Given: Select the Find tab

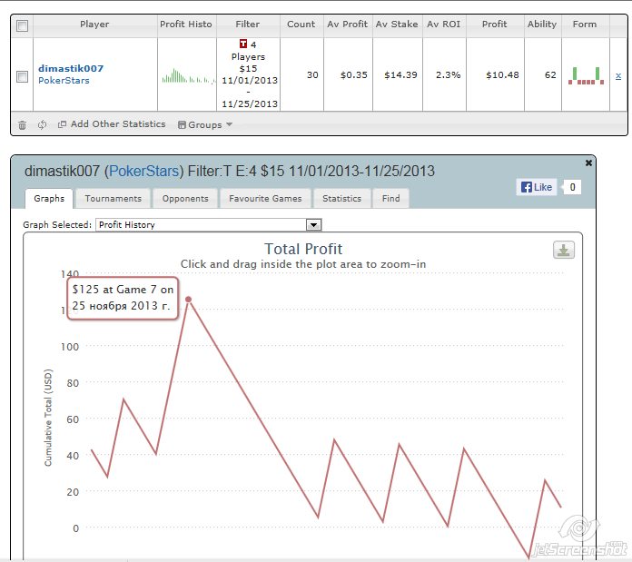Looking at the screenshot, I should click(x=391, y=198).
